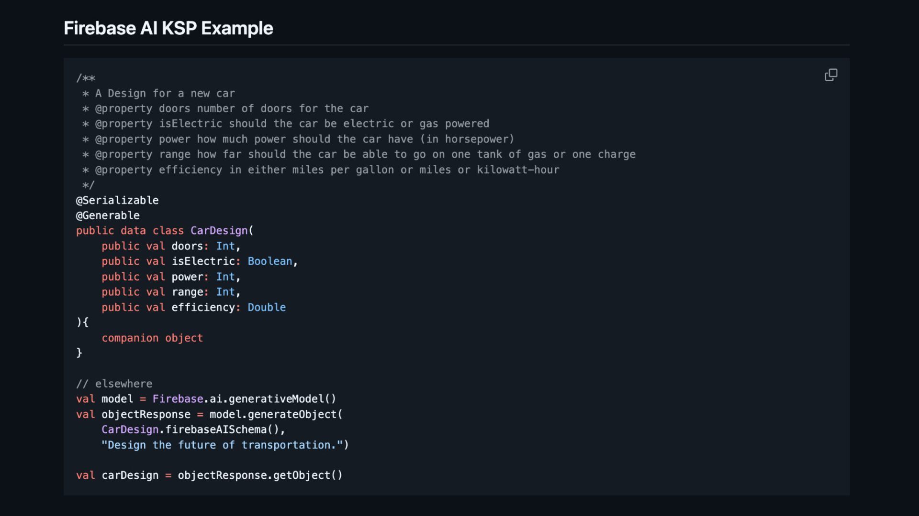919x516 pixels.
Task: Click the @Serializable annotation
Action: (117, 200)
